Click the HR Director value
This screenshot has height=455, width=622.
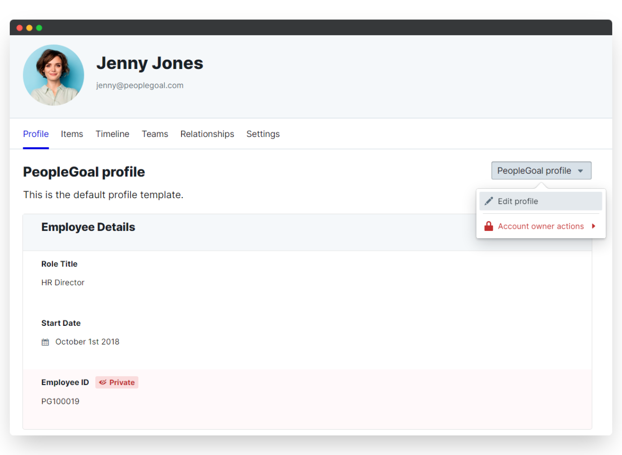[63, 283]
